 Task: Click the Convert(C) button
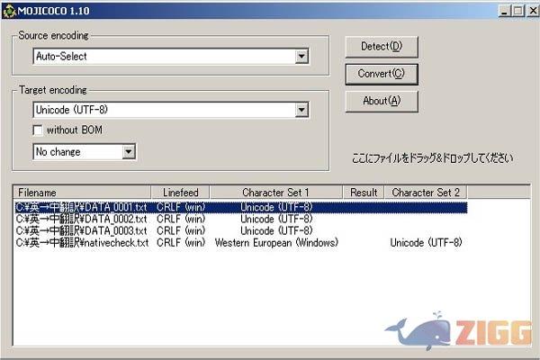381,73
